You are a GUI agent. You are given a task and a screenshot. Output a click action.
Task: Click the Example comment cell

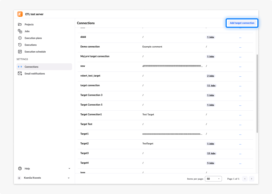[152, 47]
